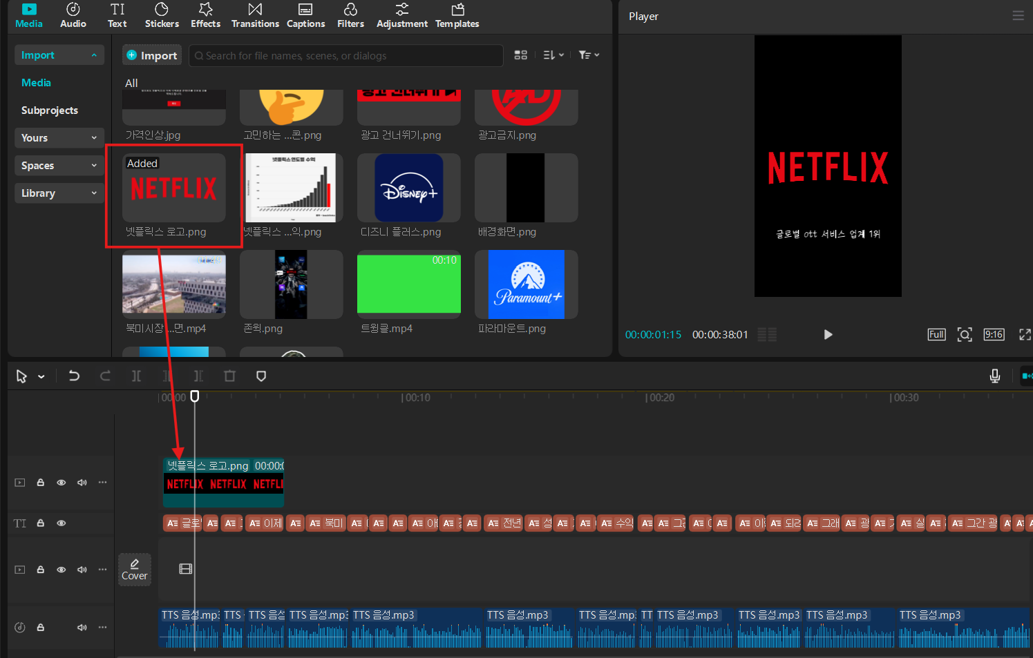The width and height of the screenshot is (1033, 658).
Task: Select the All media category
Action: [x=131, y=83]
